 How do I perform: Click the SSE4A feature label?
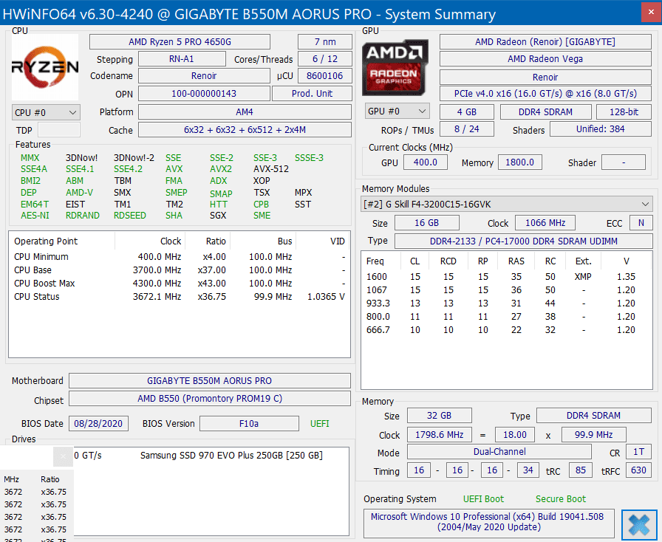(x=34, y=169)
